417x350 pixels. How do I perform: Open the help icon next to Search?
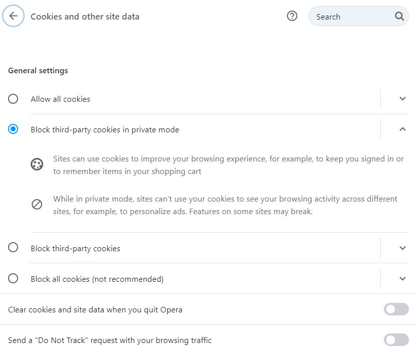pos(292,16)
